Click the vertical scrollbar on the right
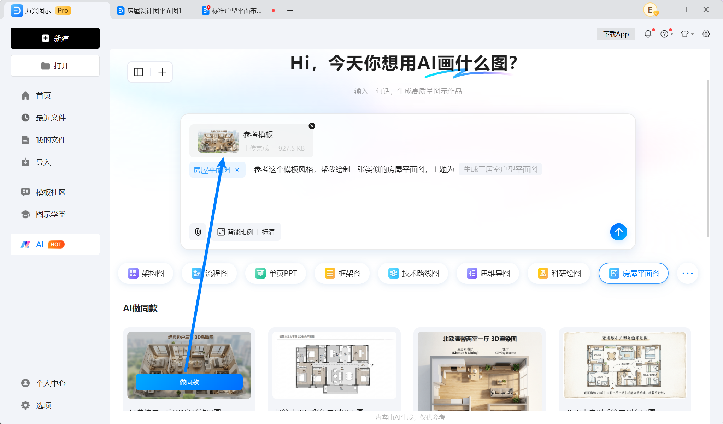Image resolution: width=723 pixels, height=424 pixels. tap(708, 158)
